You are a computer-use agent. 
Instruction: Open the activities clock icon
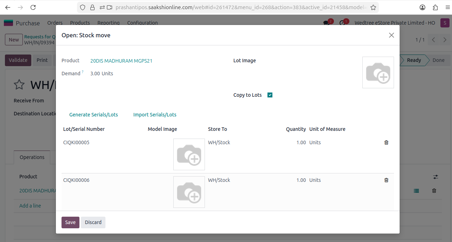[342, 23]
